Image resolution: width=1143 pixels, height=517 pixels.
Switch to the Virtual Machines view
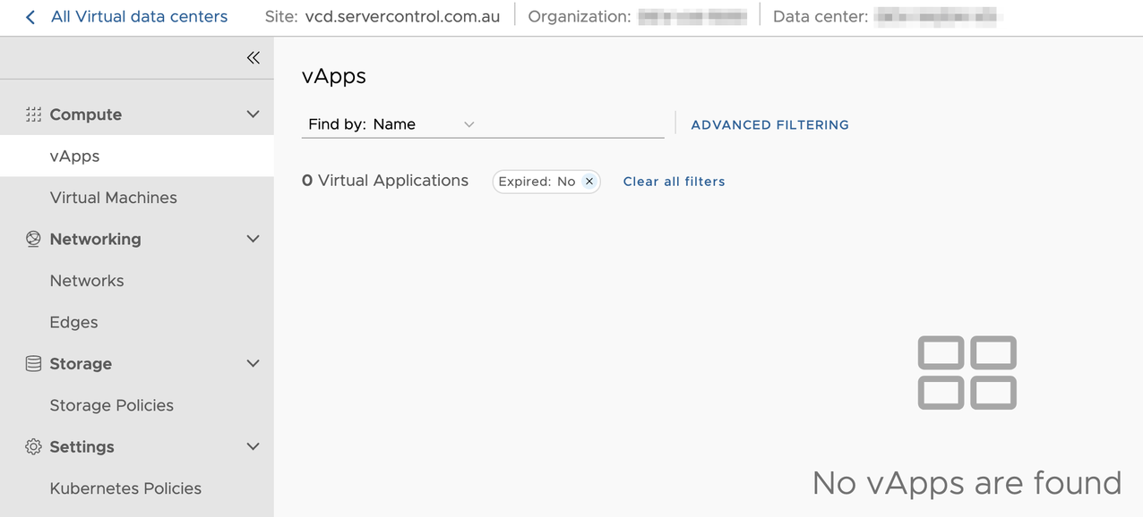[113, 198]
